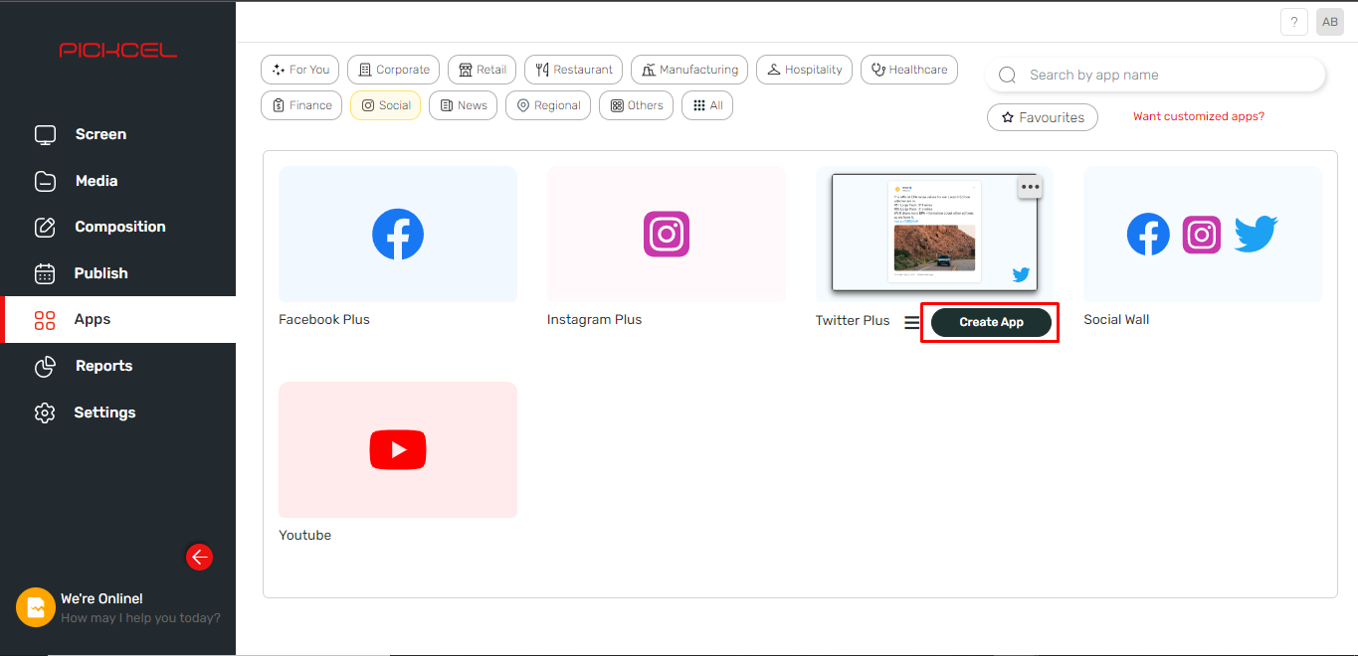This screenshot has height=656, width=1358.
Task: Open Composition in sidebar
Action: 120,227
